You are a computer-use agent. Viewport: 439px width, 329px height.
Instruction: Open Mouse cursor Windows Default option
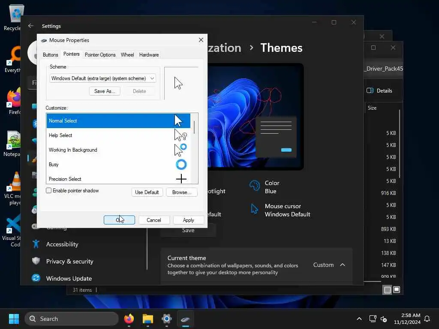(x=280, y=210)
